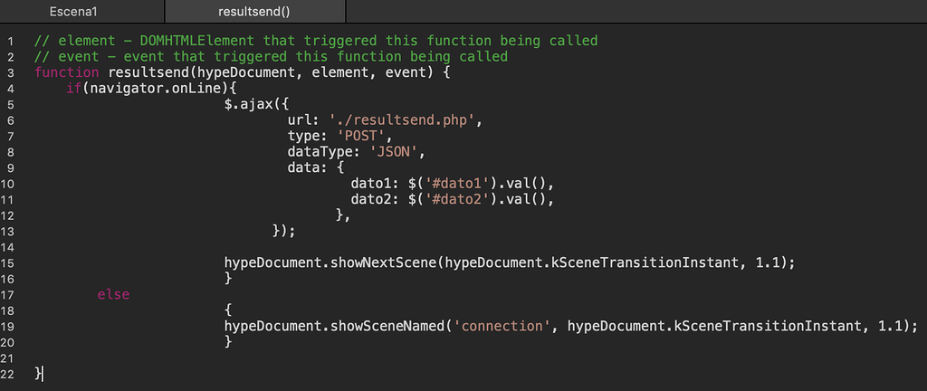
Task: Click the $.ajax({ call line
Action: pos(255,105)
